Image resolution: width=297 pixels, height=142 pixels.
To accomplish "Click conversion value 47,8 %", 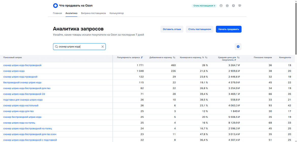I will click(204, 134).
